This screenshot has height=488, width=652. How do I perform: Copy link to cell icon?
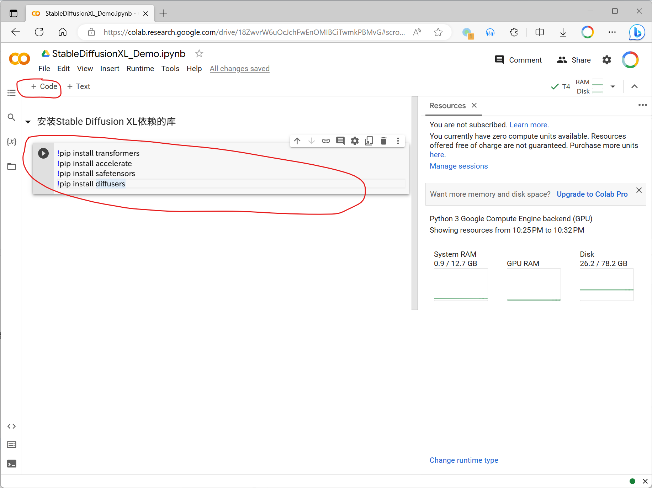pyautogui.click(x=326, y=141)
